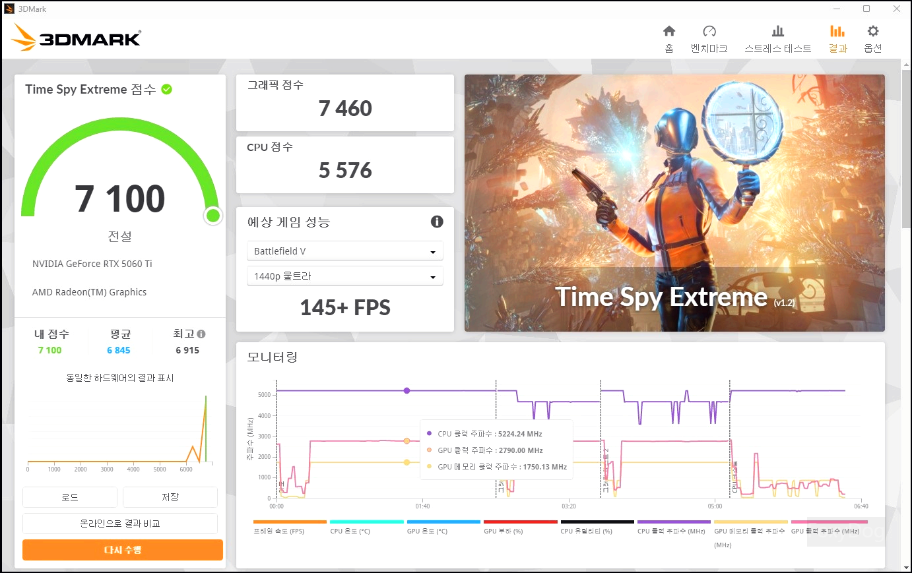Screen dimensions: 912x573
Task: Click NVIDIA GeForce RTX 5060 Ti text
Action: click(92, 264)
